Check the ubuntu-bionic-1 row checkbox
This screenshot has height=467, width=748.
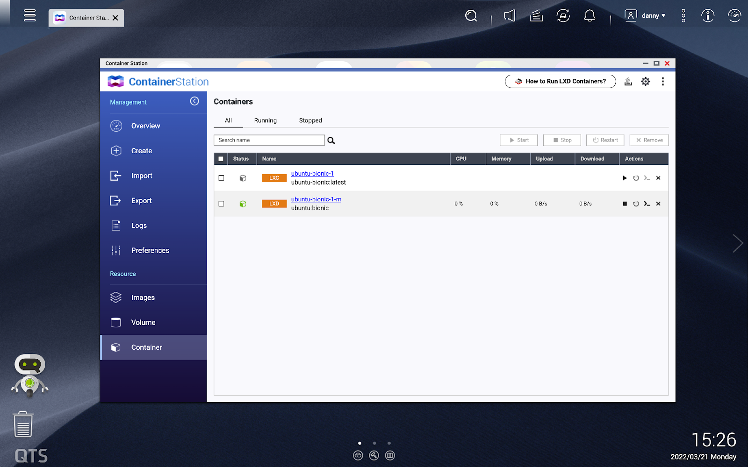(x=221, y=178)
